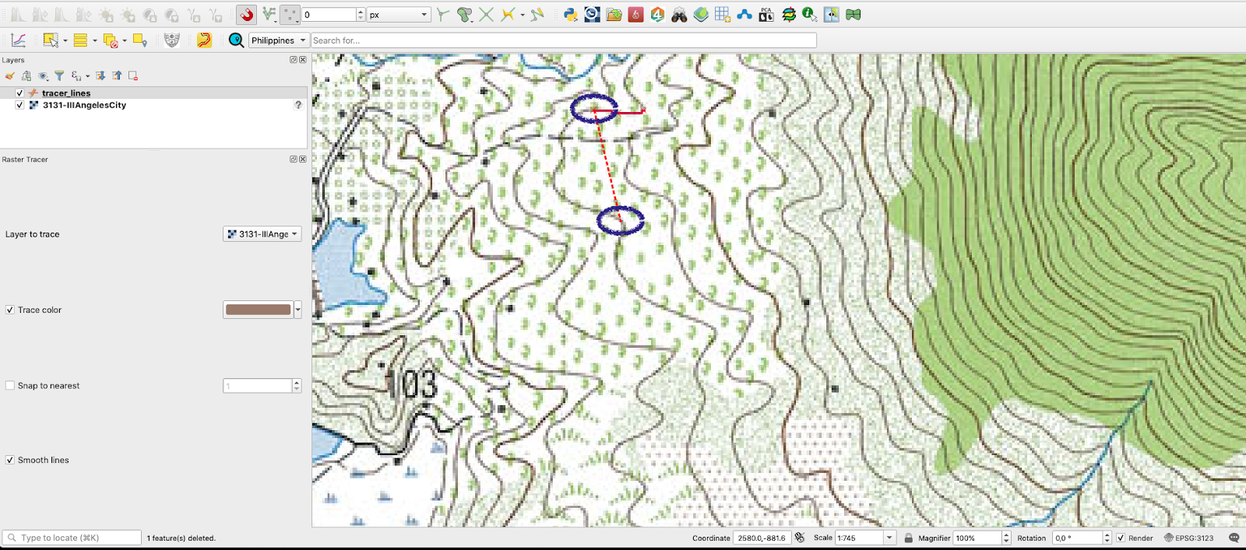Expand the map Scale dropdown
Viewport: 1246px width, 550px height.
[x=889, y=538]
